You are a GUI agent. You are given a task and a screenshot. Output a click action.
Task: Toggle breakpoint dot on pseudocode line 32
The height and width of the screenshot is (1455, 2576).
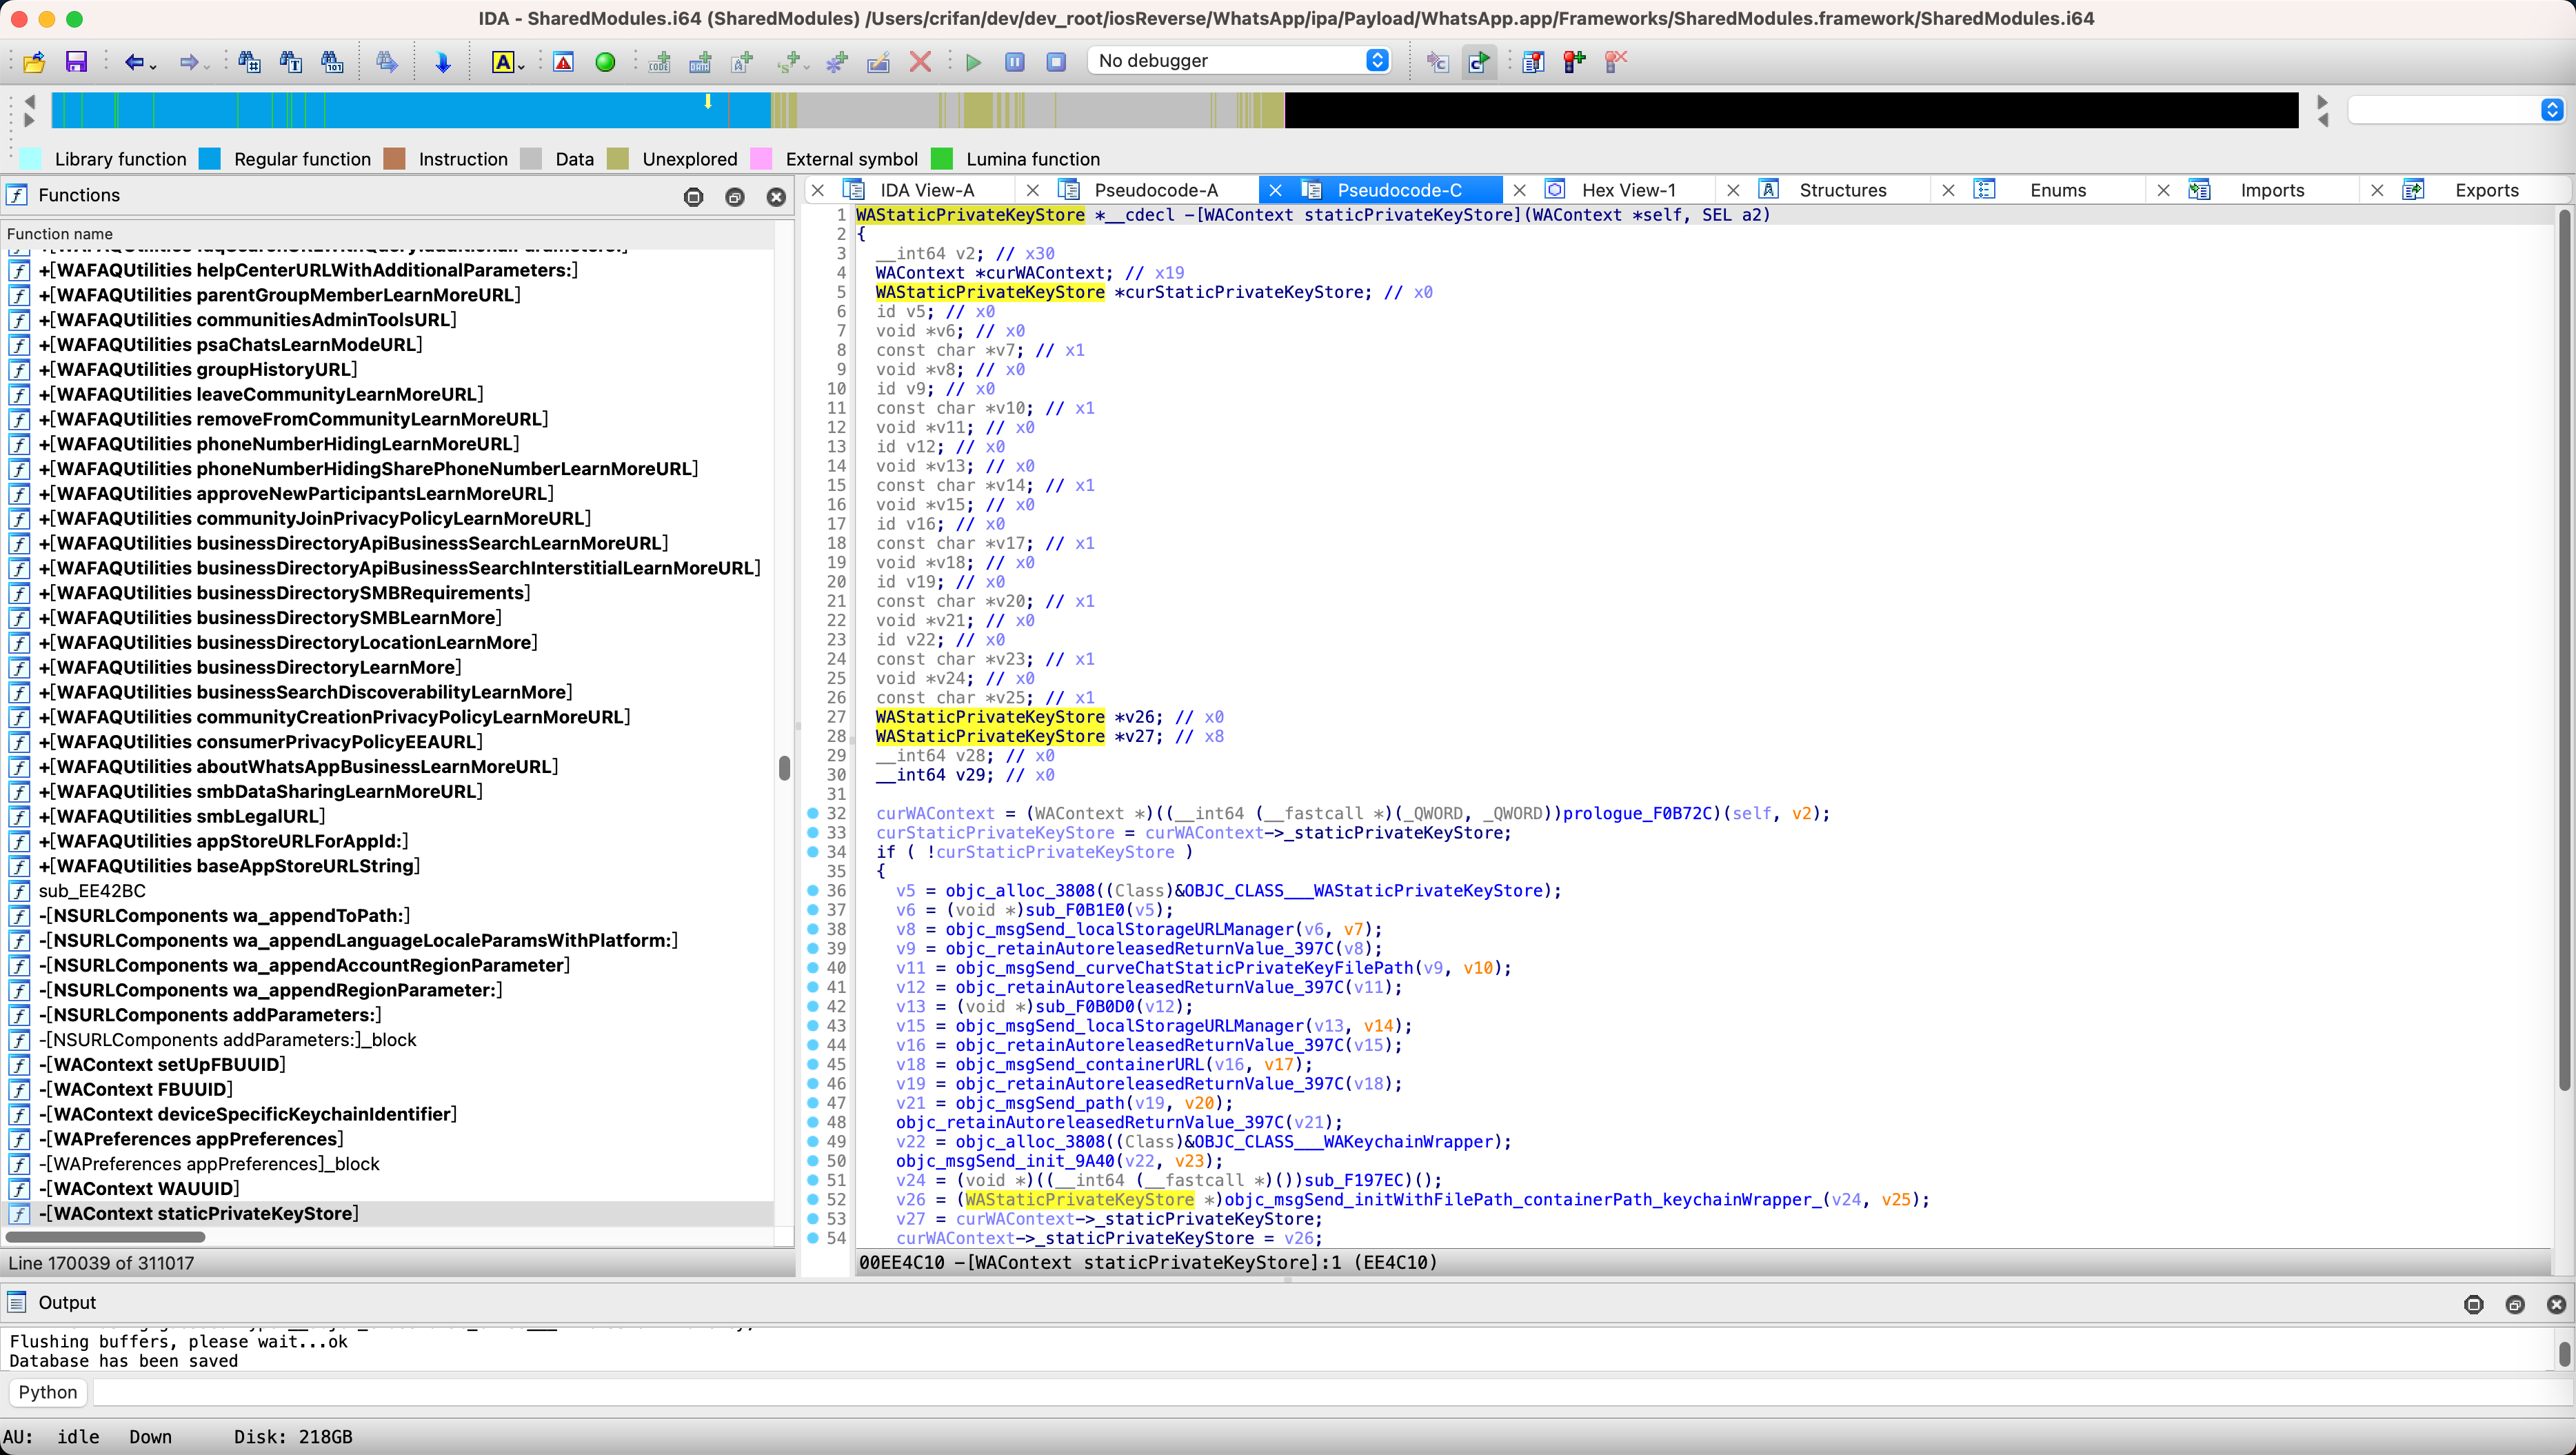point(812,813)
